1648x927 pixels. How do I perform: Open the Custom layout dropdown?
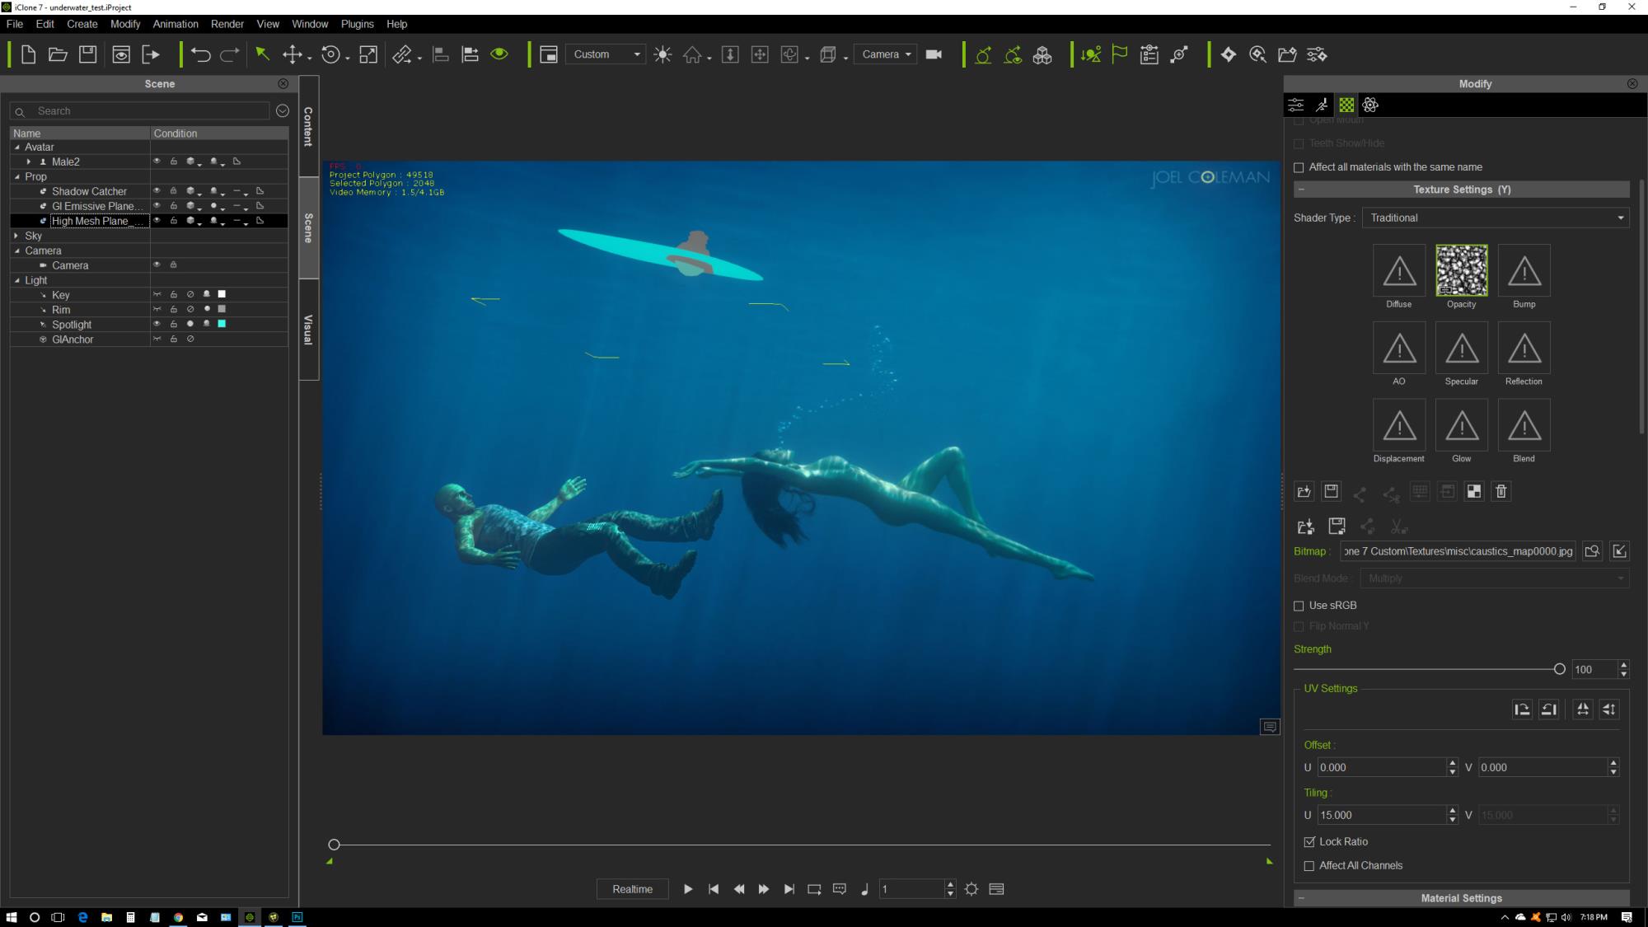(606, 54)
